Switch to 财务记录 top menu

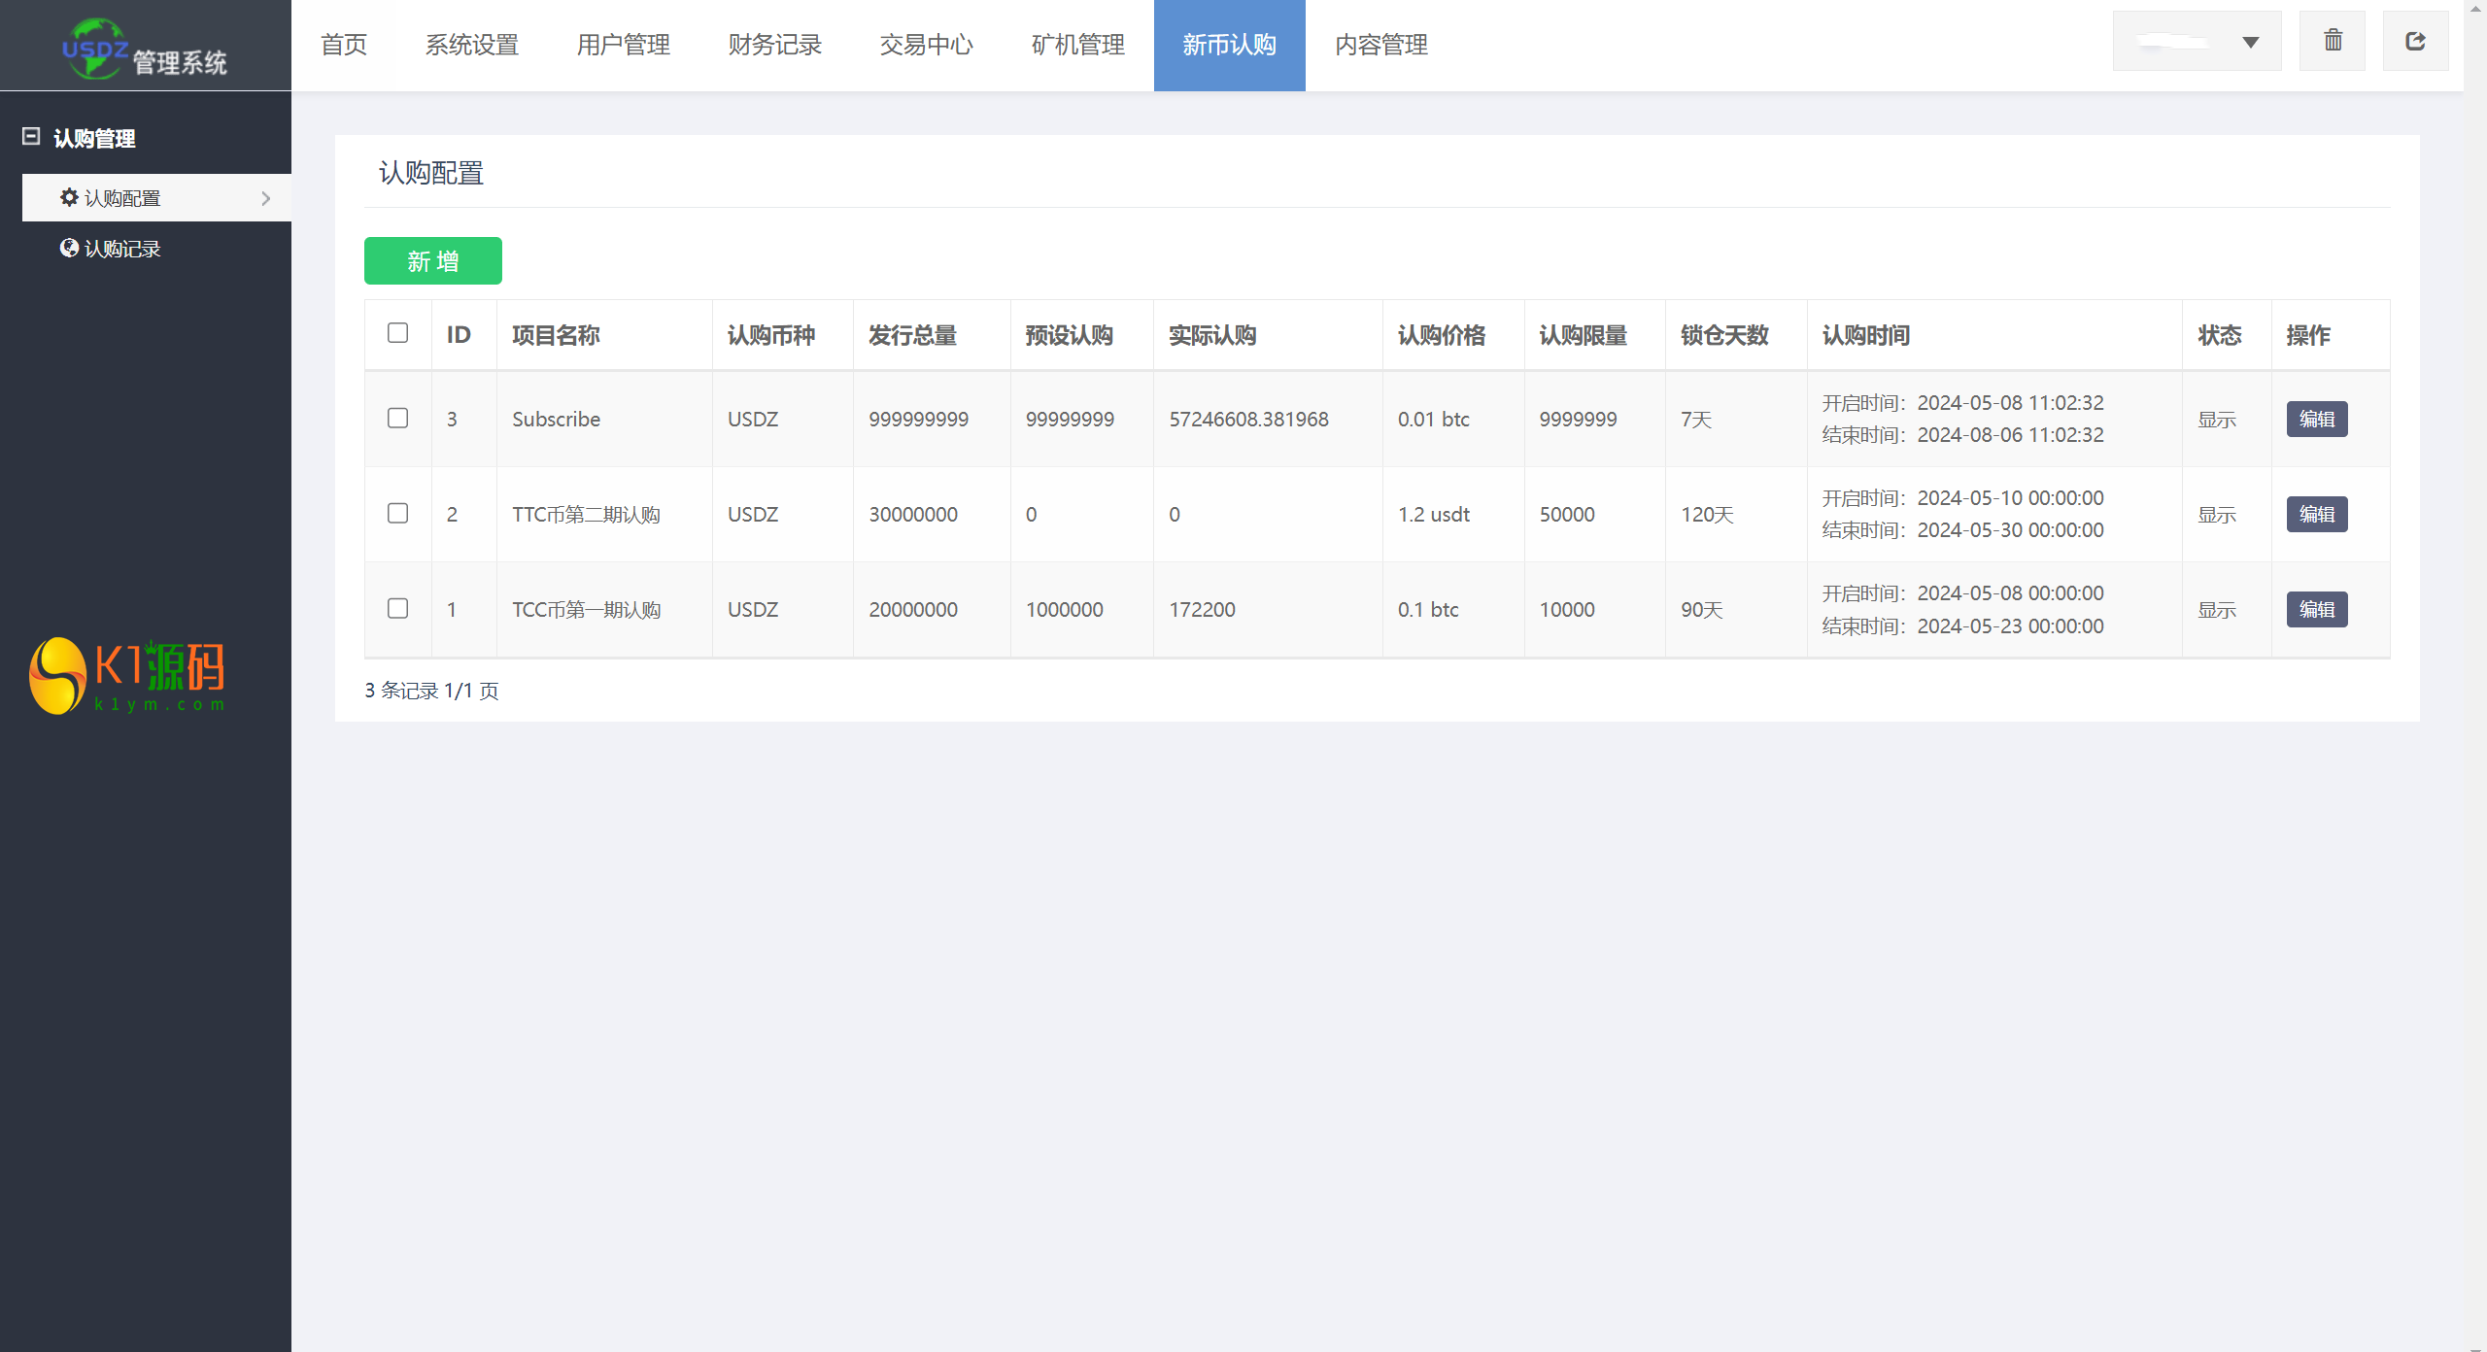coord(774,45)
